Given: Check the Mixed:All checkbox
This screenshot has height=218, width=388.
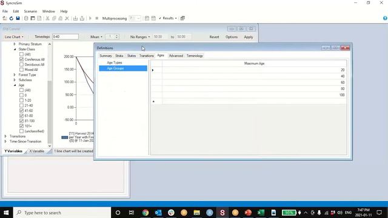Looking at the screenshot, I should (x=22, y=70).
